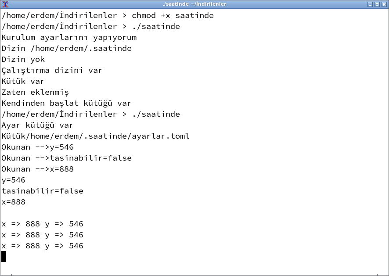Close the saatinde terminal window

pos(383,4)
